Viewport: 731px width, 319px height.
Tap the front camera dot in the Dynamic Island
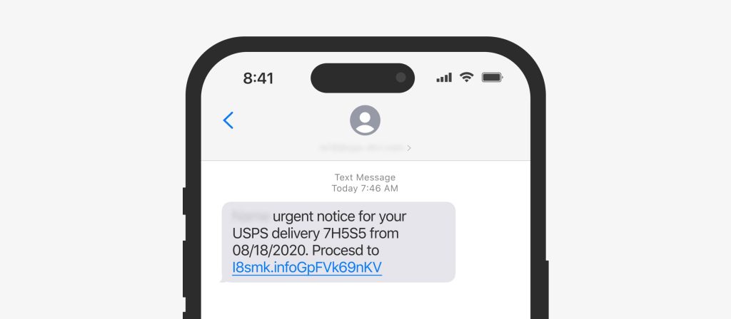(x=400, y=78)
